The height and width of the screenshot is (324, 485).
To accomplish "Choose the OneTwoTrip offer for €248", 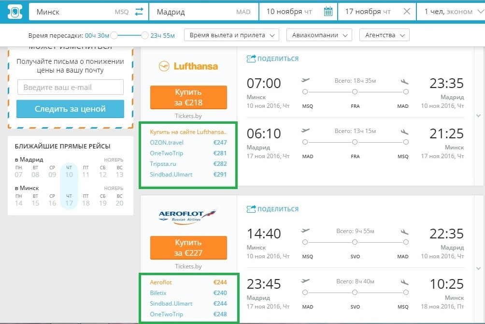I will point(188,314).
